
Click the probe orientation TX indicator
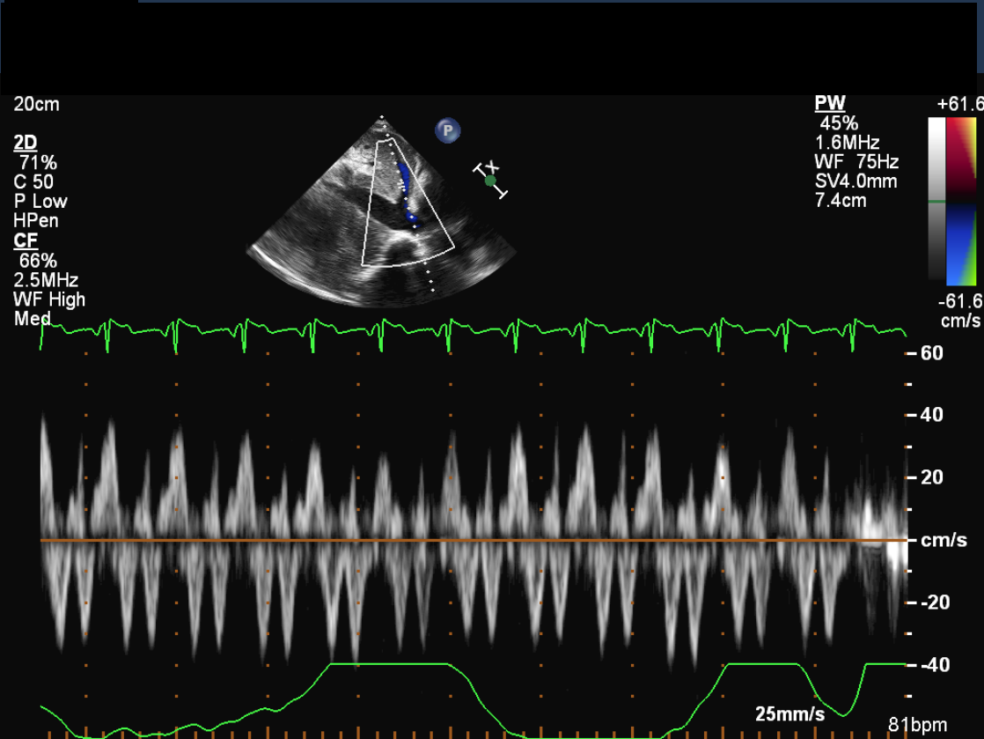pyautogui.click(x=490, y=180)
